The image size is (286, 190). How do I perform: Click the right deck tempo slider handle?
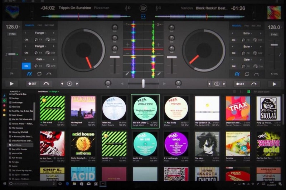click(274, 45)
